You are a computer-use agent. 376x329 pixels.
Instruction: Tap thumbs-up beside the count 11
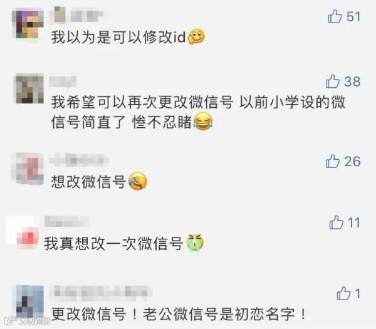tap(336, 222)
